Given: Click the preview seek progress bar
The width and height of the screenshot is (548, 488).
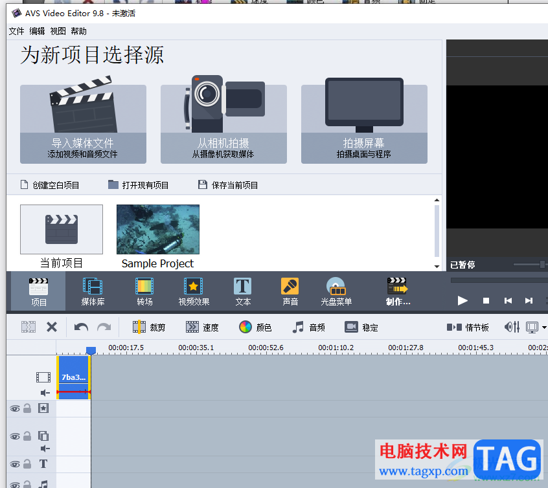Looking at the screenshot, I should coord(499,280).
